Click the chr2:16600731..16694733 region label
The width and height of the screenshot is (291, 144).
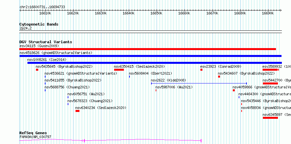[x=42, y=7]
